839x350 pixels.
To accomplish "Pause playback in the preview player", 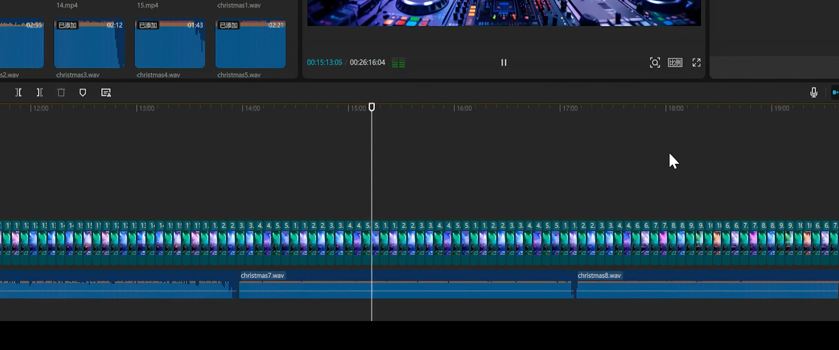I will click(503, 62).
